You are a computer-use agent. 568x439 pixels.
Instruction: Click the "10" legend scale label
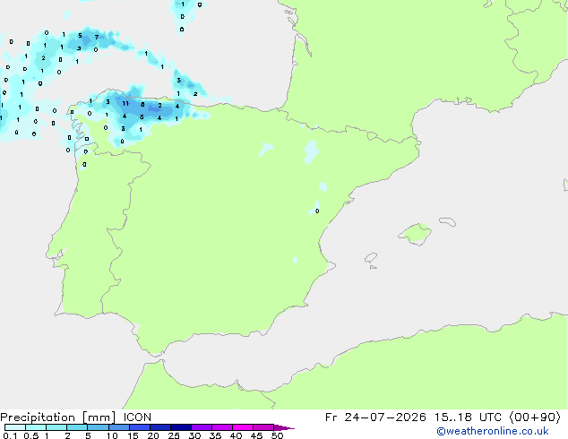pos(112,435)
